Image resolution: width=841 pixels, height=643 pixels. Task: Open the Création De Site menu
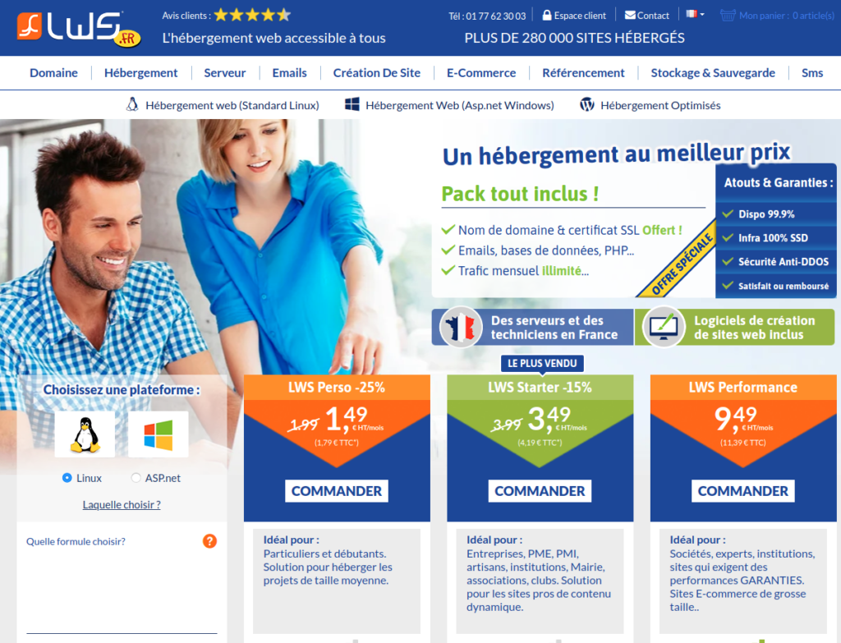[x=376, y=73]
